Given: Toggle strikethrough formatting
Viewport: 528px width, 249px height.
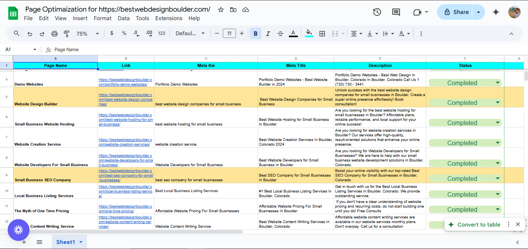Looking at the screenshot, I should pos(280,33).
